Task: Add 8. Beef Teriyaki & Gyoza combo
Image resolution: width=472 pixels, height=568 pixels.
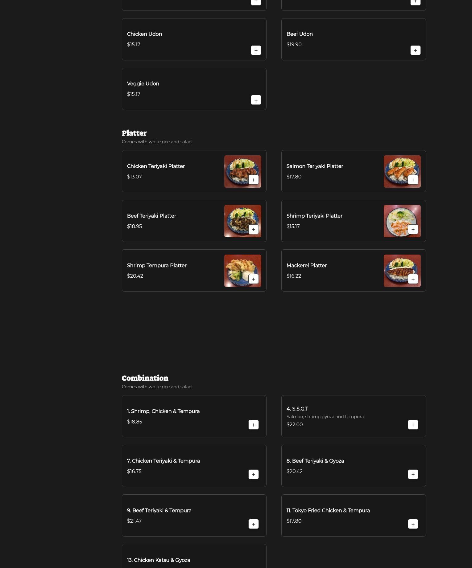Action: [413, 474]
